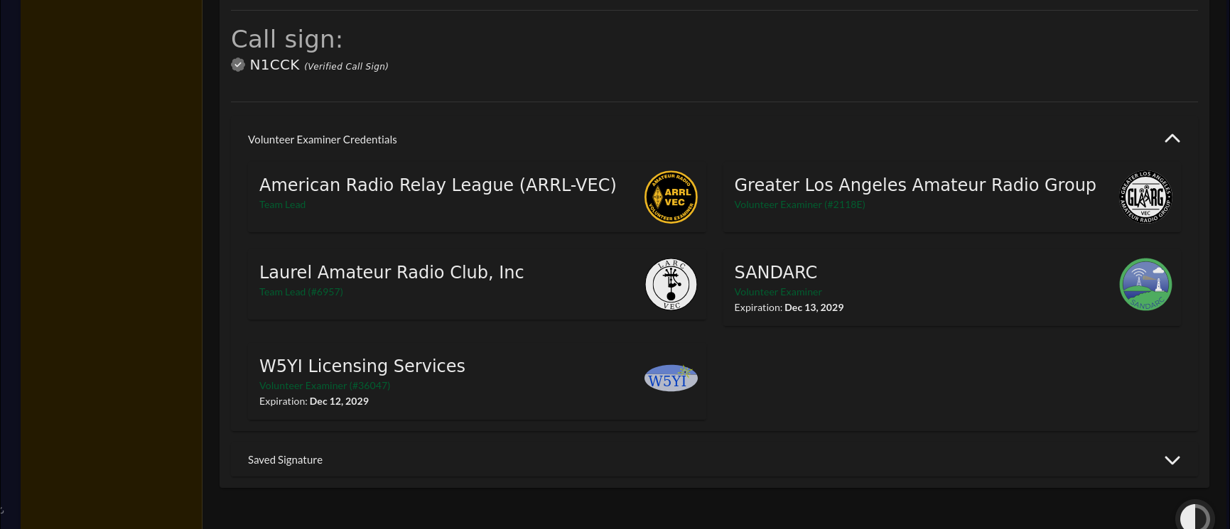
Task: Click 'Expiration: Dec 13, 2029' text
Action: click(x=789, y=307)
